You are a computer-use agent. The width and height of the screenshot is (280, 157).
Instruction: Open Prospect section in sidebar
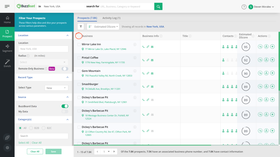[7, 34]
